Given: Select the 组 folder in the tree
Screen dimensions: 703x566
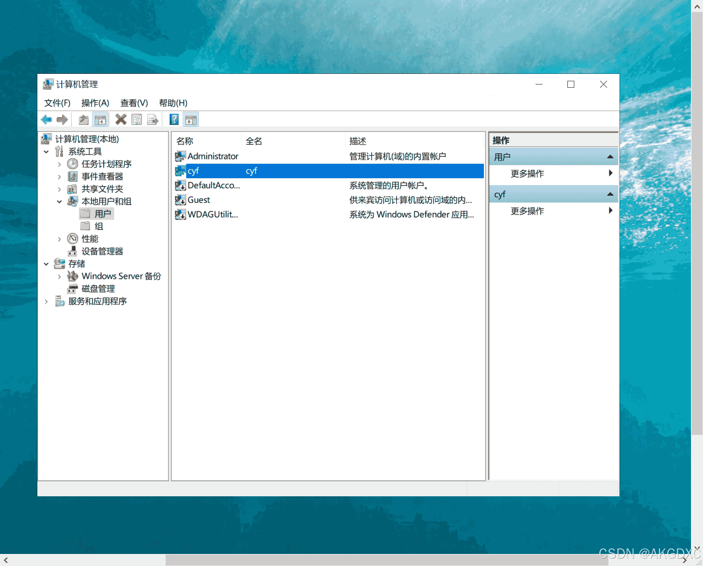Looking at the screenshot, I should click(99, 226).
